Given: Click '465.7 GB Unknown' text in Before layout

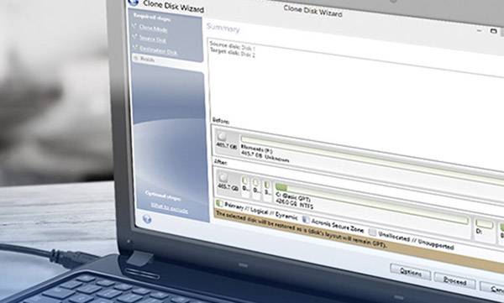Looking at the screenshot, I should click(x=265, y=156).
